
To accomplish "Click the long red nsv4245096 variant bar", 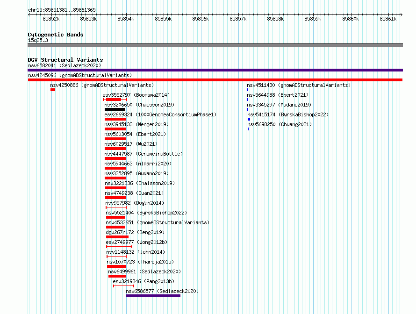I will [x=215, y=80].
